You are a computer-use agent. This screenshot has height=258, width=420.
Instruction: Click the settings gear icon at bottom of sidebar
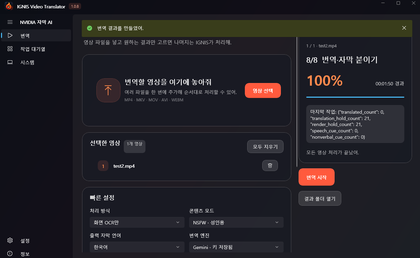(x=10, y=240)
